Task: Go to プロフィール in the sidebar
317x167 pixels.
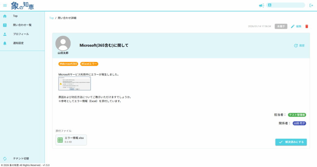Action: click(21, 34)
